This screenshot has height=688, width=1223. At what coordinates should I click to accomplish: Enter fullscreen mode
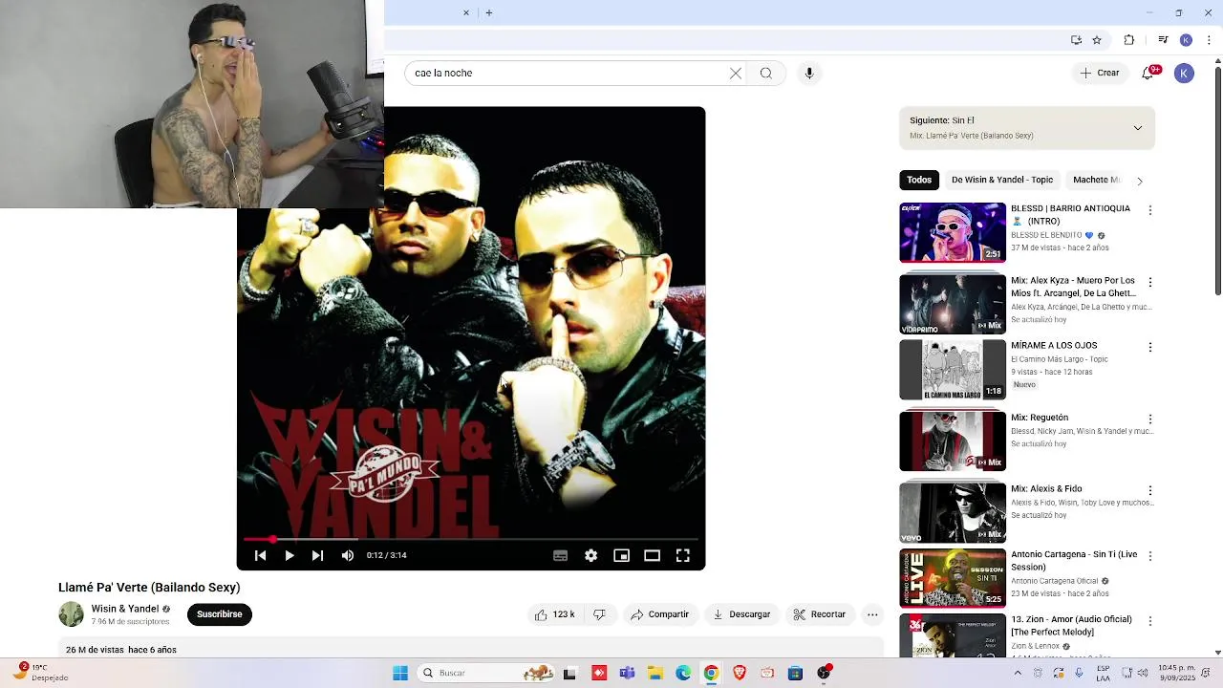[683, 555]
